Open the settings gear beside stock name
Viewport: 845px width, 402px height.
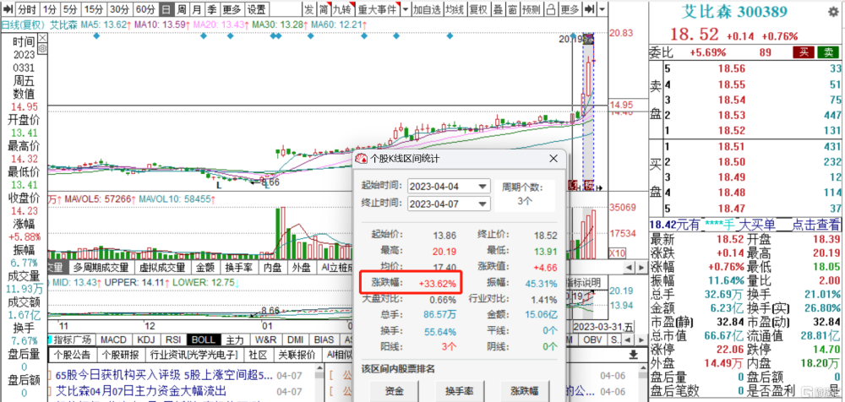pyautogui.click(x=836, y=12)
